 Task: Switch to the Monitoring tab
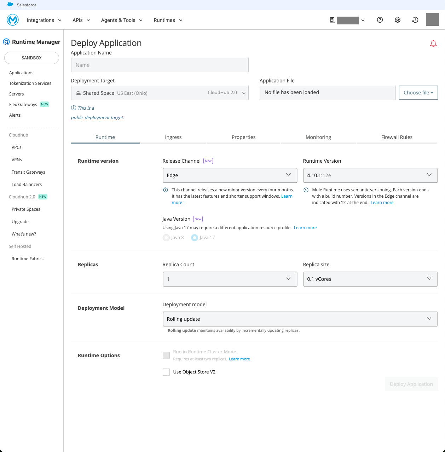coord(318,137)
